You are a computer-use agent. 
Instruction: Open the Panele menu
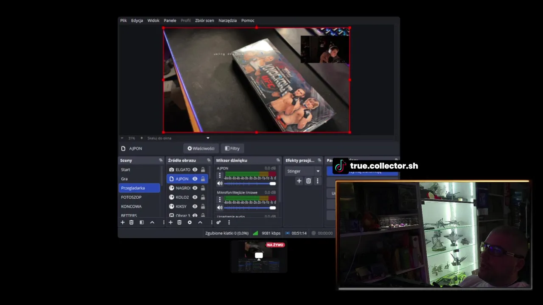tap(170, 20)
